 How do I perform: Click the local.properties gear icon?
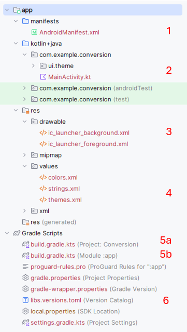click(x=25, y=311)
